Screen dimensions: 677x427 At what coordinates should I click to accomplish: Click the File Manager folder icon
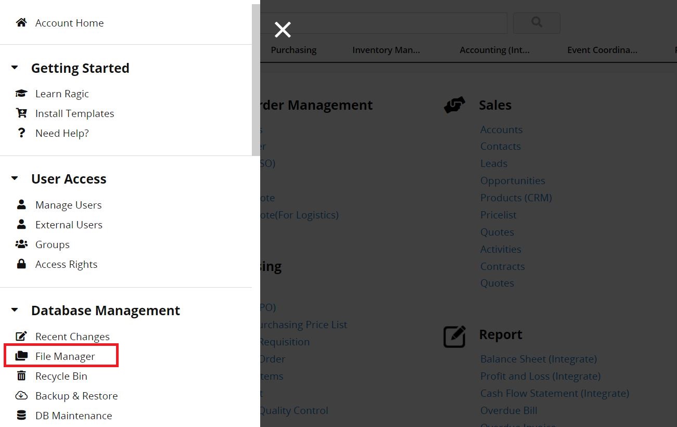click(x=21, y=356)
